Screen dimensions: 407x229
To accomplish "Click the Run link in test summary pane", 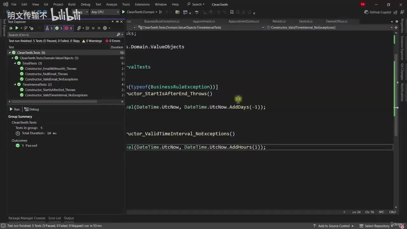I will [15, 109].
